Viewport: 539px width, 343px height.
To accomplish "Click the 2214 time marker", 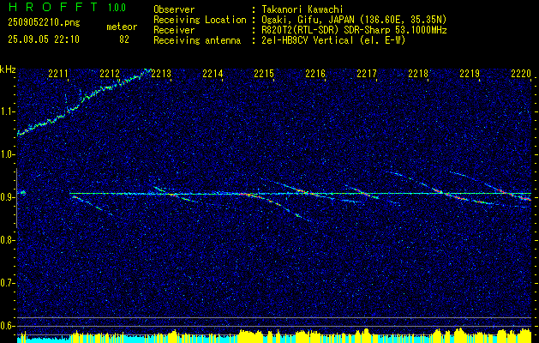I will click(213, 73).
